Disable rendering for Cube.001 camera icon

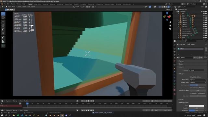tap(206, 18)
